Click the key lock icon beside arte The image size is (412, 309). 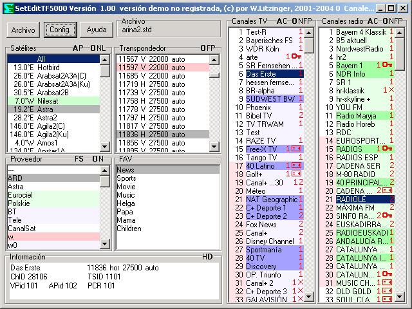pos(295,57)
